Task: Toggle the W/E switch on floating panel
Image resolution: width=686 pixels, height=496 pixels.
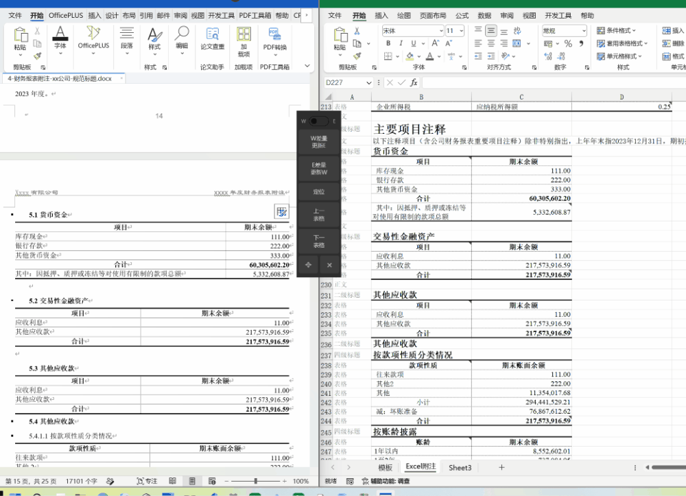Action: [318, 121]
